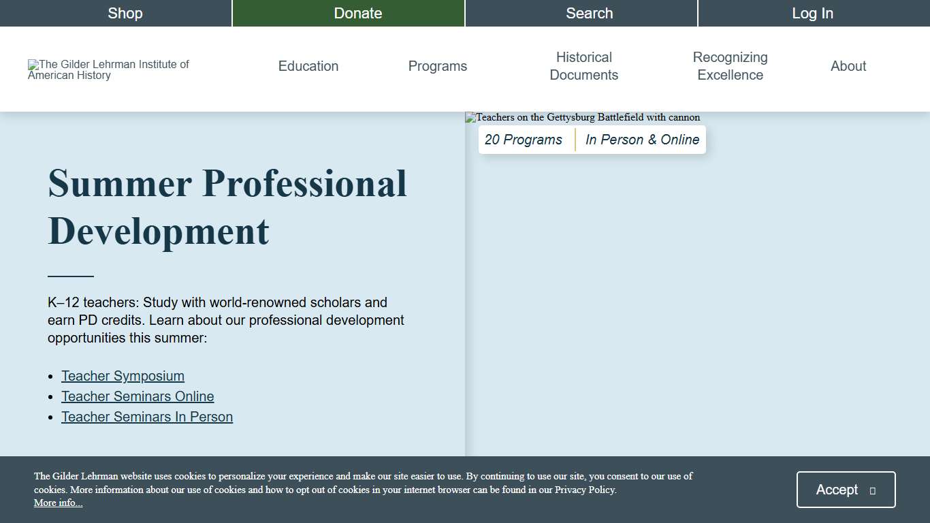The image size is (930, 523).
Task: Go to Teacher Seminars In Person
Action: coord(147,417)
